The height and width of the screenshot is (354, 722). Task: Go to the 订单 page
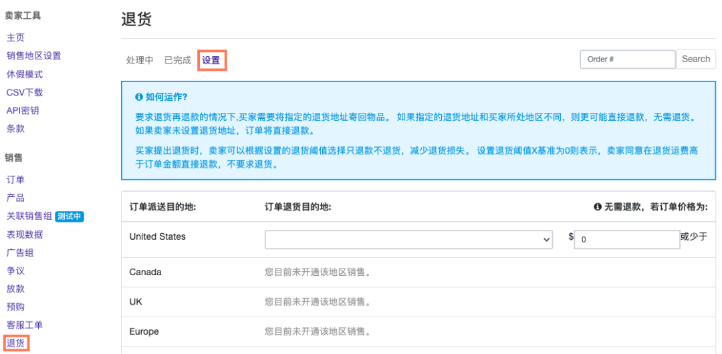pos(15,180)
